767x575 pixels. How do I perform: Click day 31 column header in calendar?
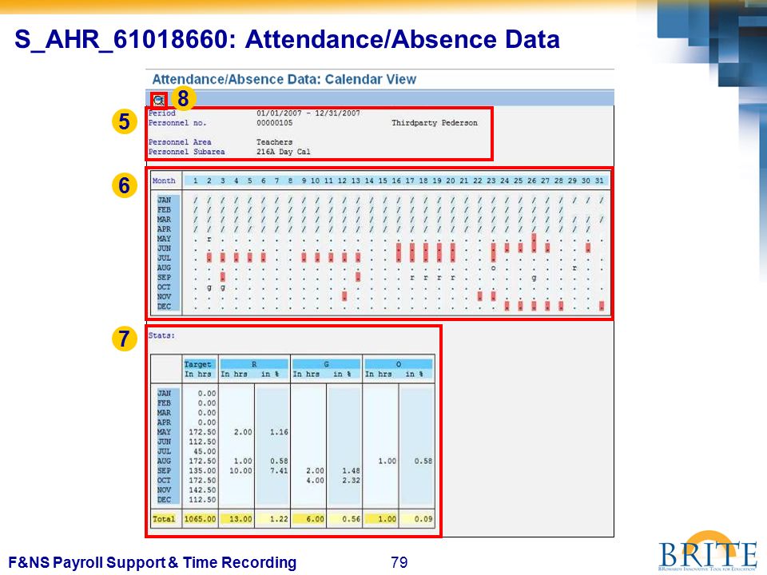(x=599, y=180)
